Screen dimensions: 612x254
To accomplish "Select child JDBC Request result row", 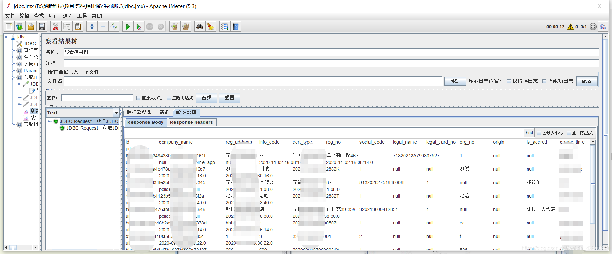I will coord(89,128).
